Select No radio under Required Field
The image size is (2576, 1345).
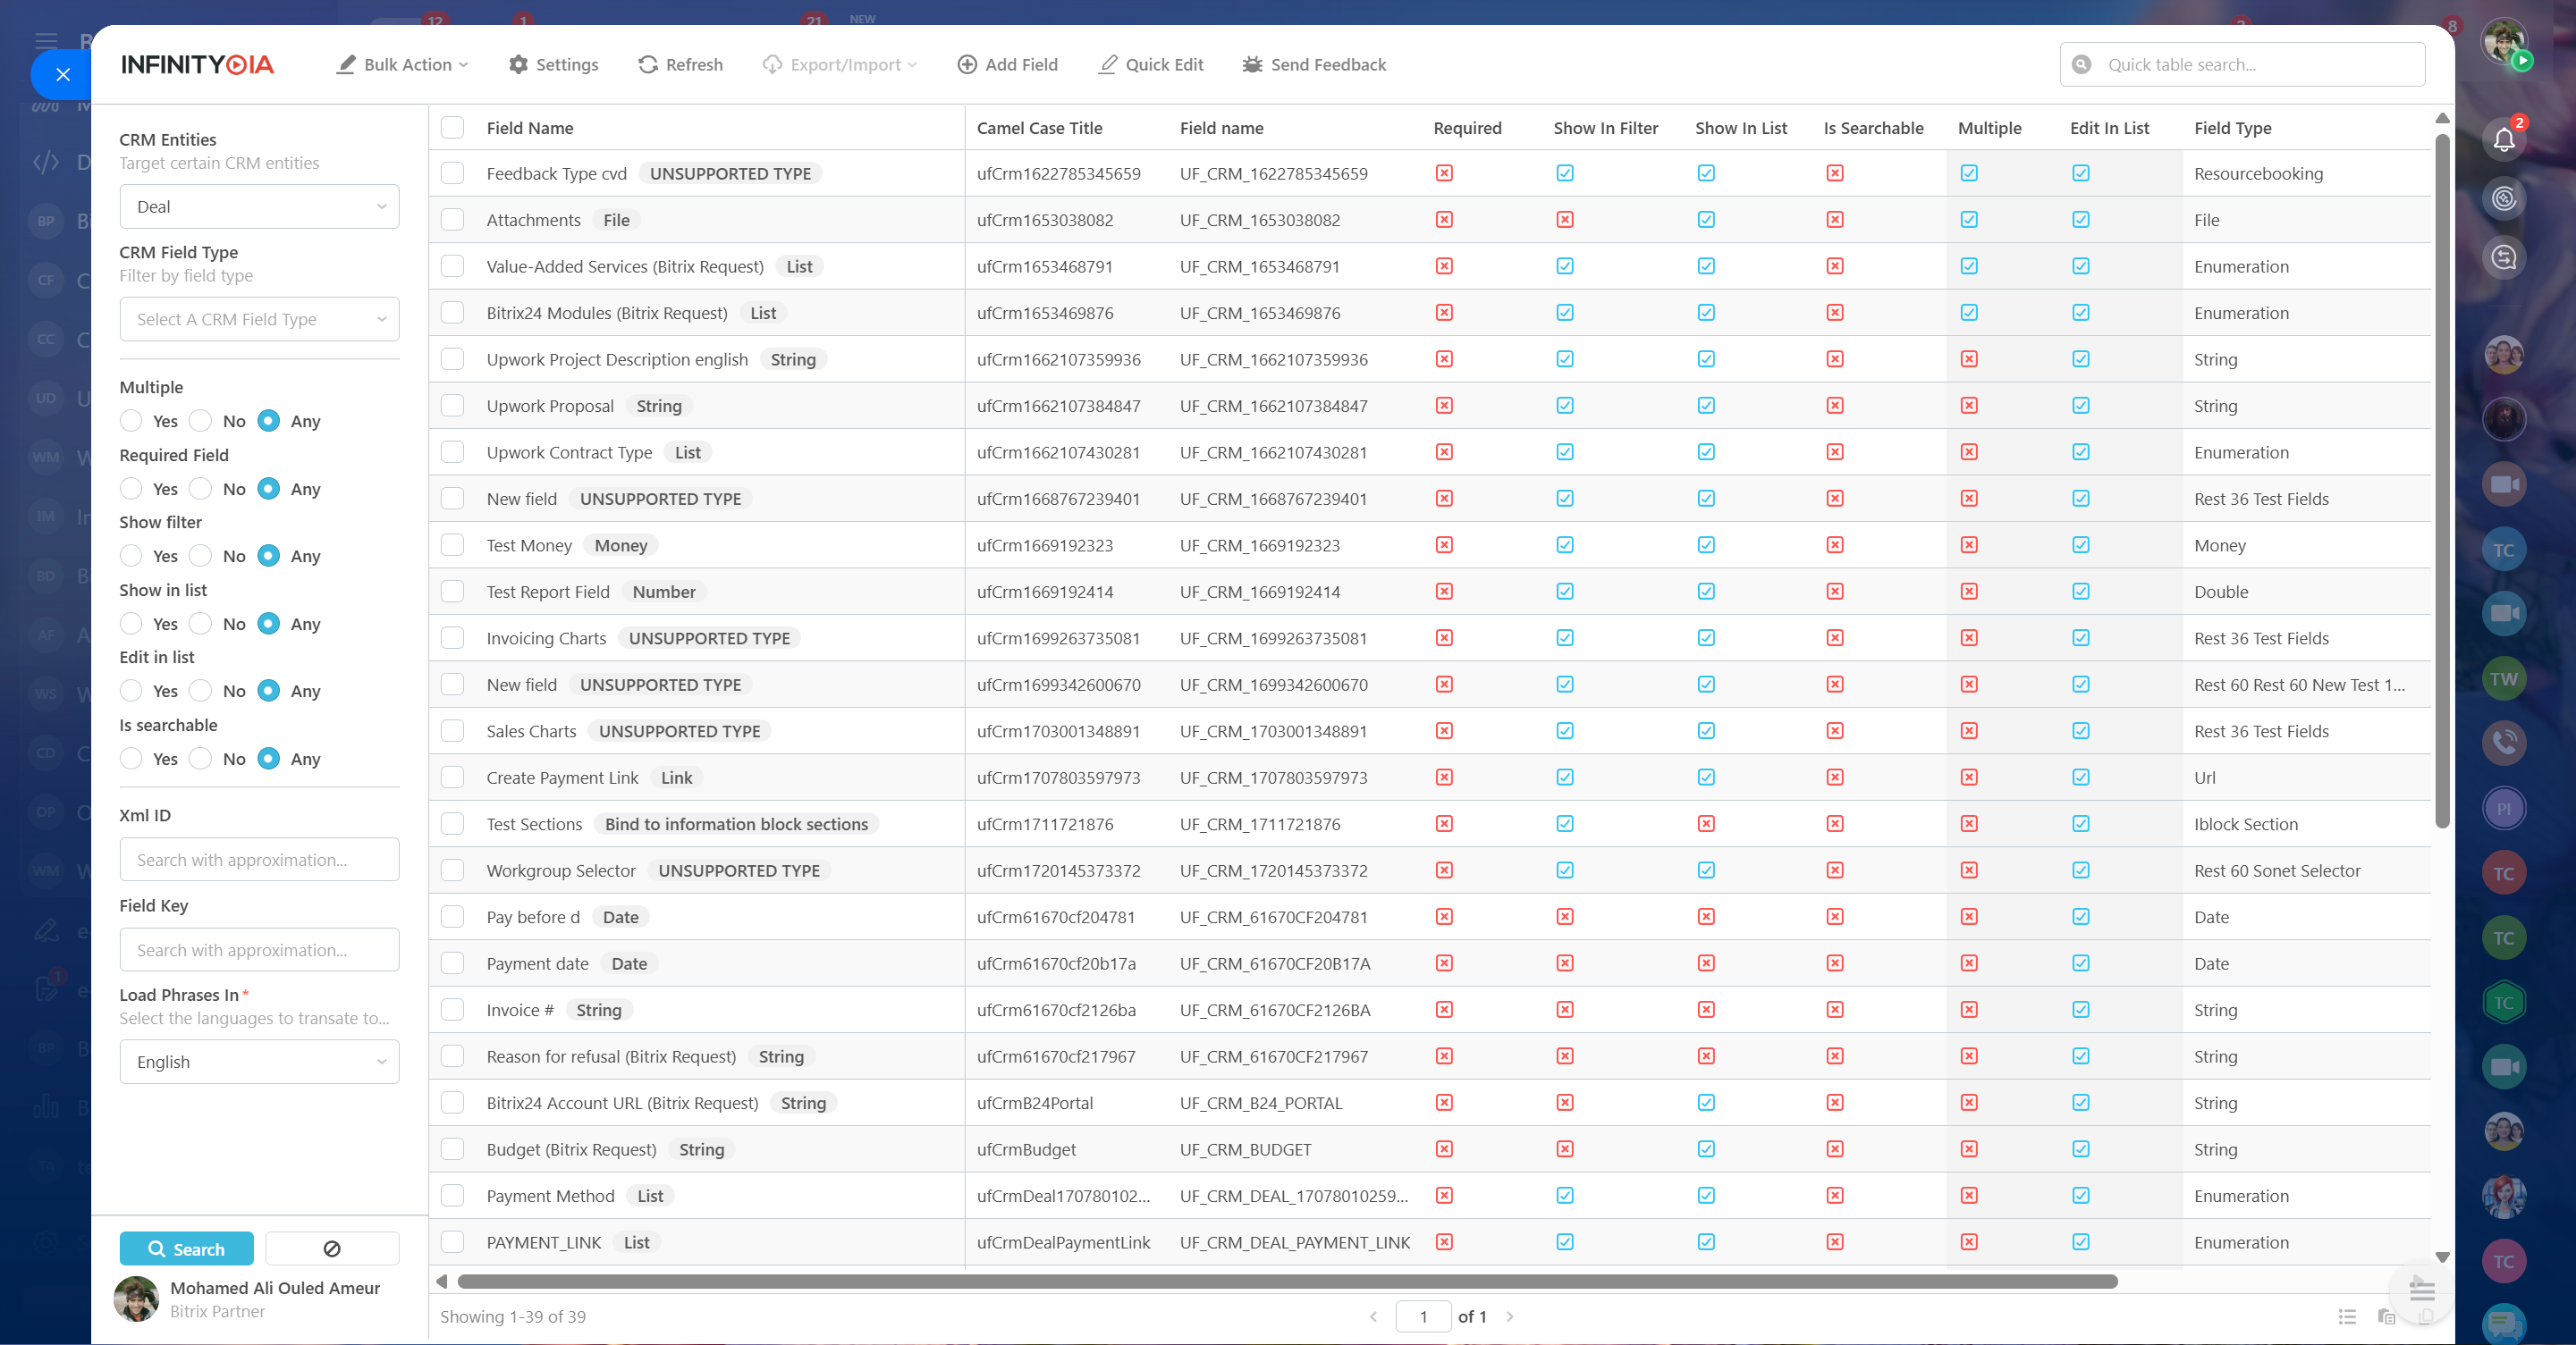(201, 490)
